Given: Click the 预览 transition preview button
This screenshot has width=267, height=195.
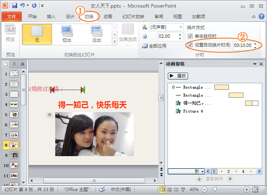Looking at the screenshot, I should [10, 33].
